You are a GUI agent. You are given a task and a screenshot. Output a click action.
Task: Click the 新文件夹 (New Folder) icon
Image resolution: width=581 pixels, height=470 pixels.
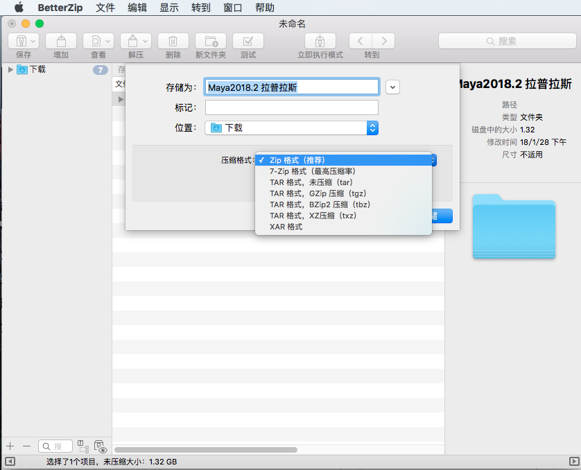210,41
